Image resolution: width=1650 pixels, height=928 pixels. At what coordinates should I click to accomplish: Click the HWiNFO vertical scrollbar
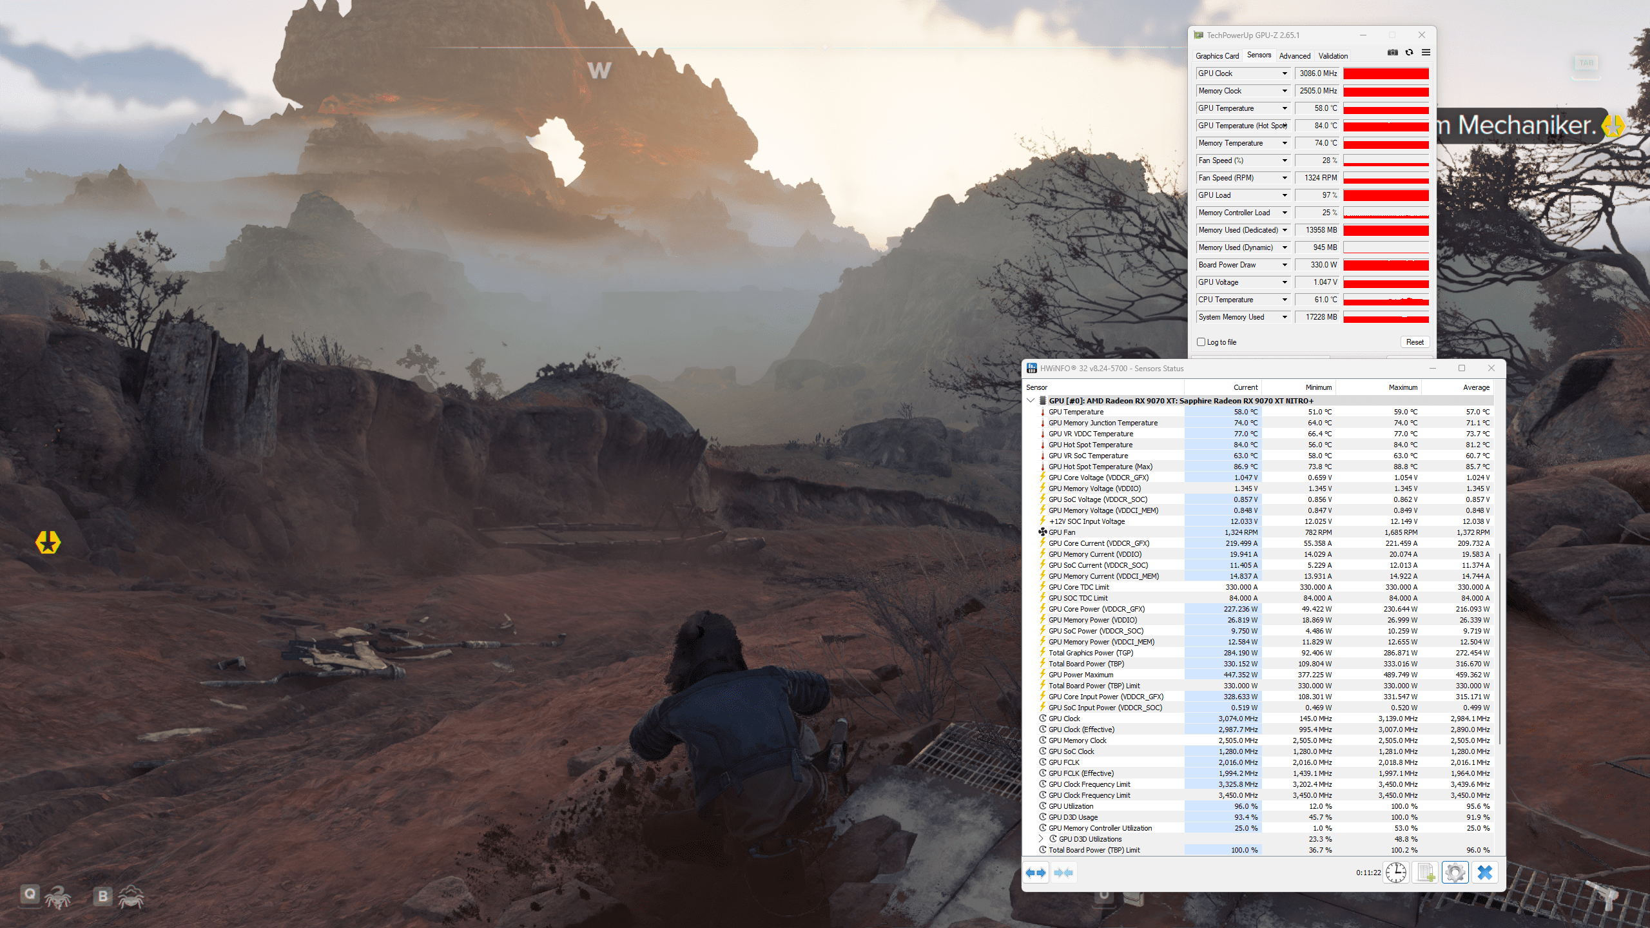tap(1499, 648)
